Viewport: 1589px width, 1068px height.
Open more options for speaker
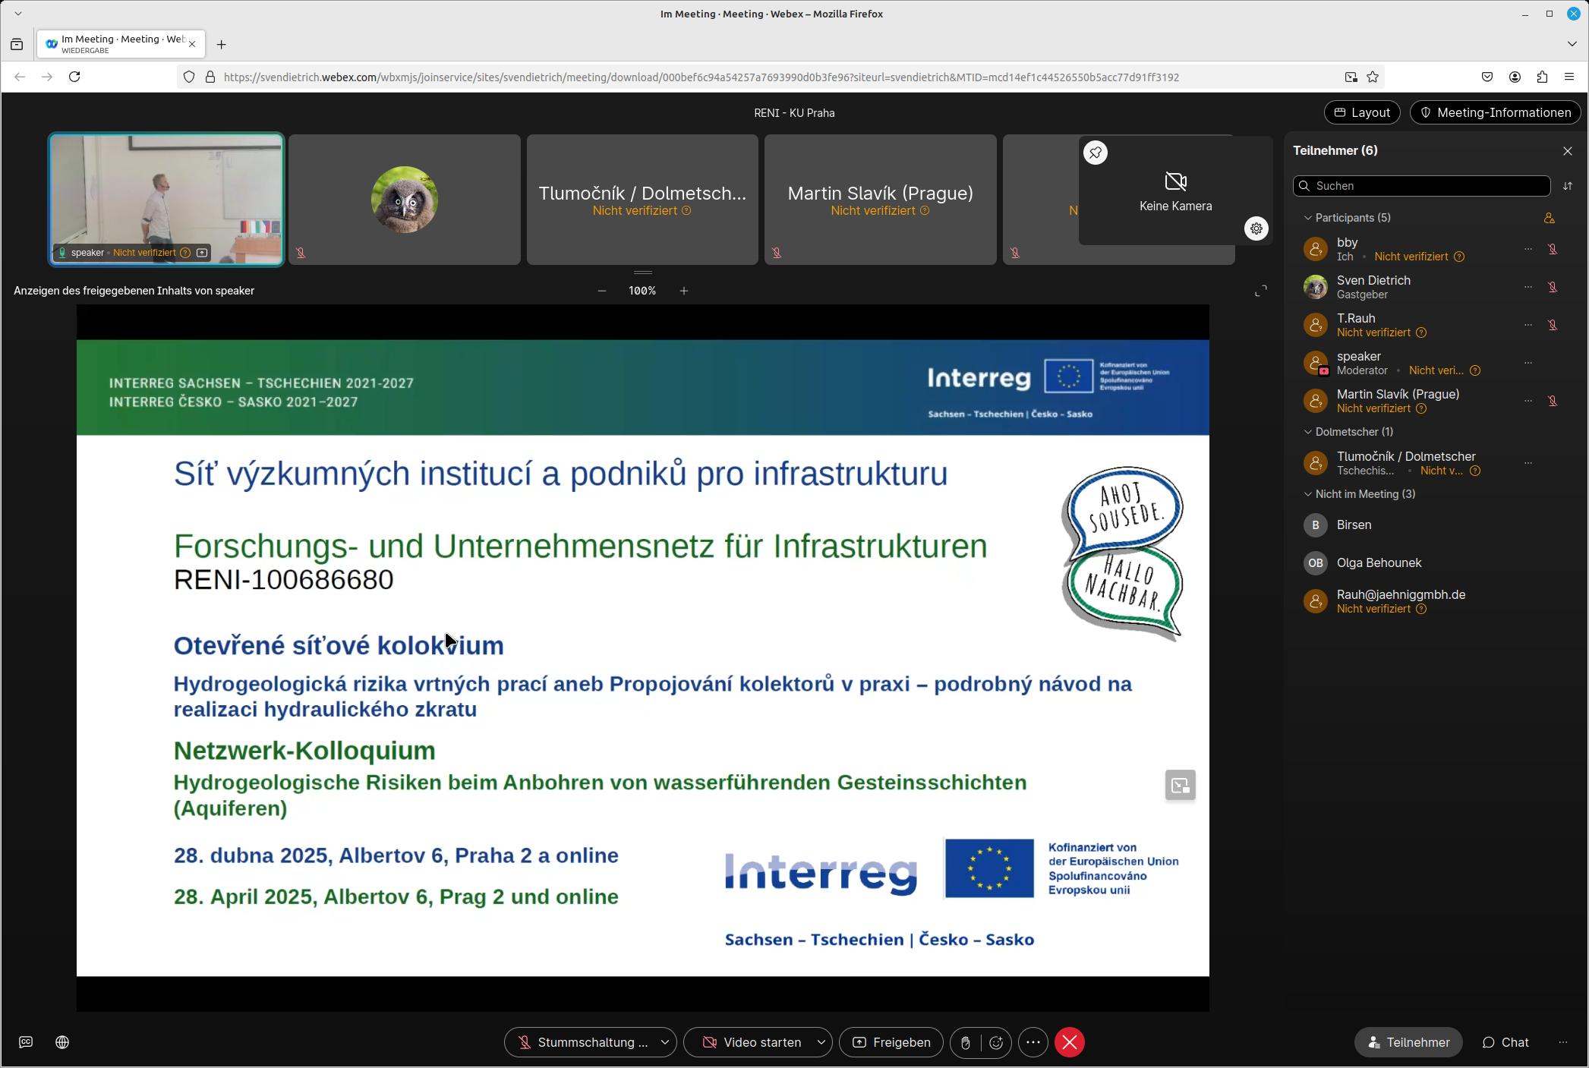(x=1528, y=363)
